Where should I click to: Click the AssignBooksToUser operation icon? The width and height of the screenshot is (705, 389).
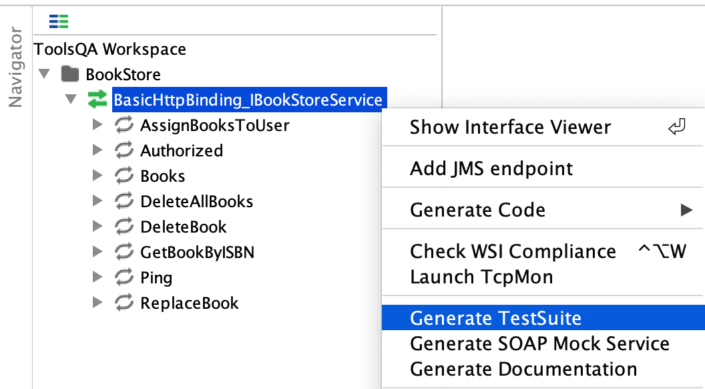click(x=124, y=125)
